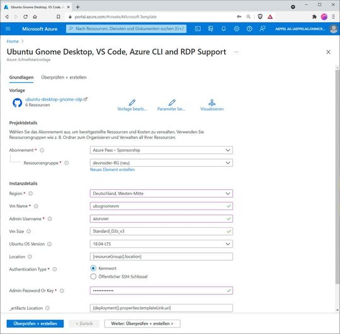The image size is (340, 334).
Task: Open the zoom magnifier icon in address bar
Action: [249, 17]
